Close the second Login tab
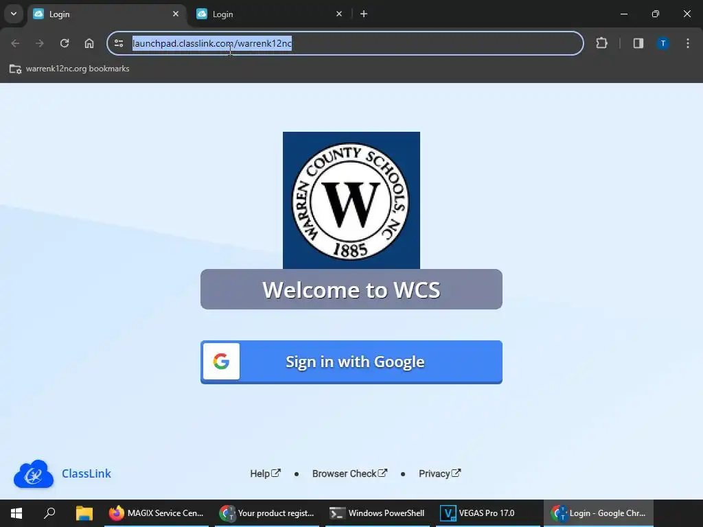703x527 pixels. pyautogui.click(x=339, y=14)
